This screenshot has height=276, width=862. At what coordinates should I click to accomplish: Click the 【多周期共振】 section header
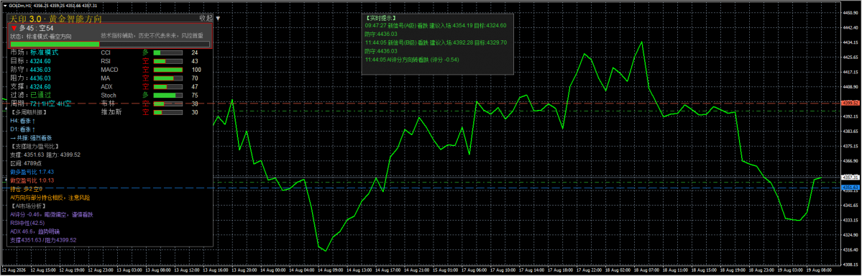tap(29, 113)
